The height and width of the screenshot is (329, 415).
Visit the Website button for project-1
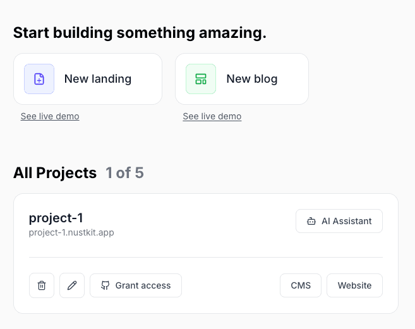click(354, 285)
